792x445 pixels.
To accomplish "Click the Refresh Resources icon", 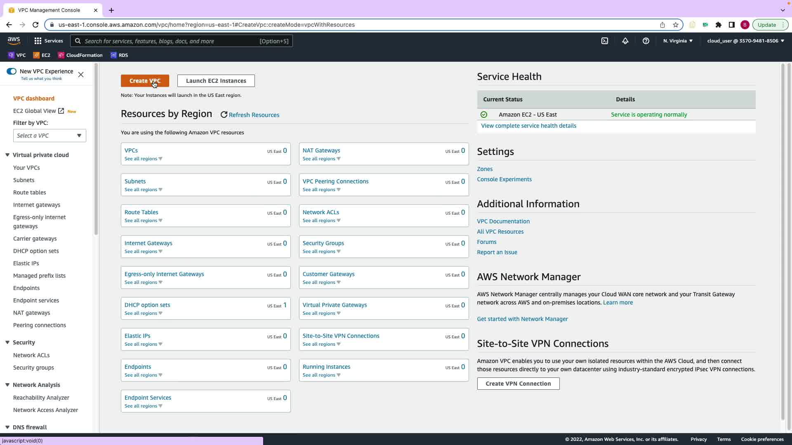I will point(224,115).
